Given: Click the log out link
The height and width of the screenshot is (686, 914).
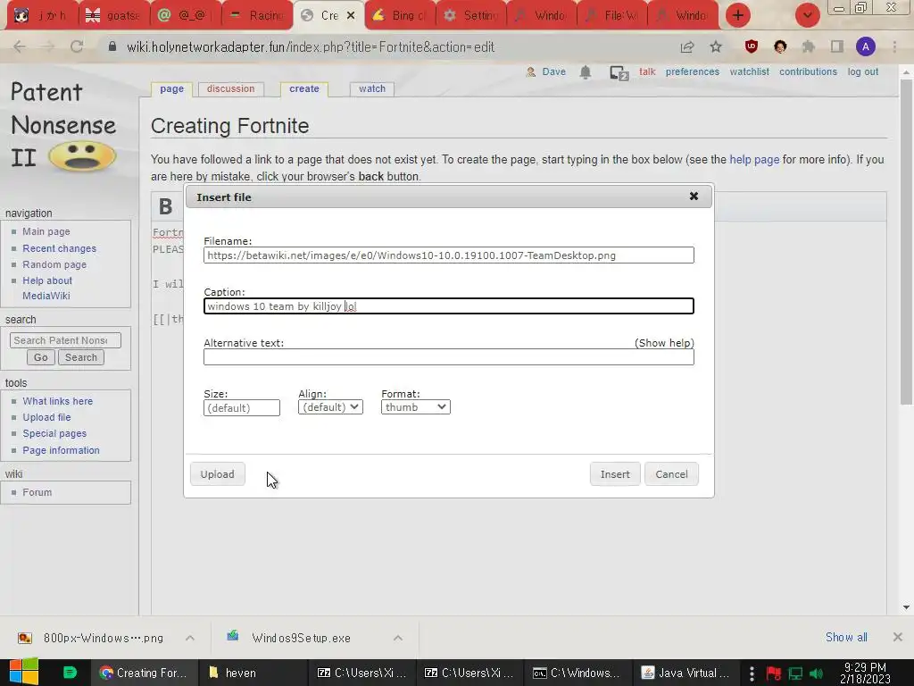Looking at the screenshot, I should click(x=863, y=71).
